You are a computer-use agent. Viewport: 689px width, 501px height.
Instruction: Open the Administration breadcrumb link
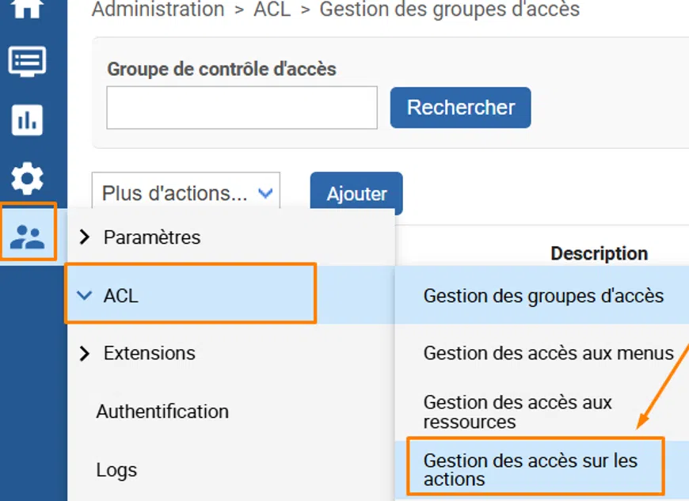[x=158, y=11]
